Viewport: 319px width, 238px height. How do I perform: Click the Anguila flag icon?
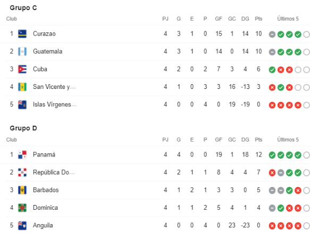[22, 225]
